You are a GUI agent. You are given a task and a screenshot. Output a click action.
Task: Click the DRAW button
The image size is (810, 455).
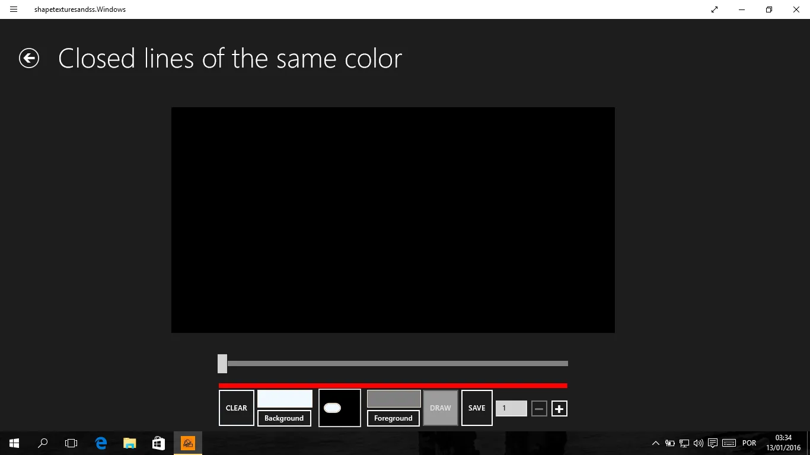441,408
